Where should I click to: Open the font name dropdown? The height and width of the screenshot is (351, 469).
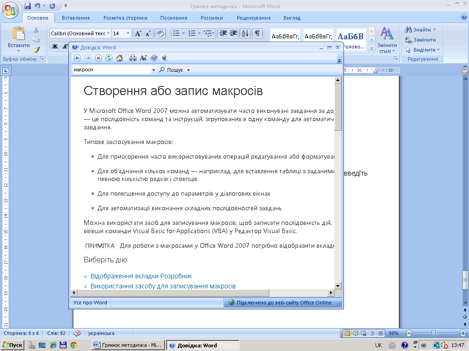pos(108,33)
